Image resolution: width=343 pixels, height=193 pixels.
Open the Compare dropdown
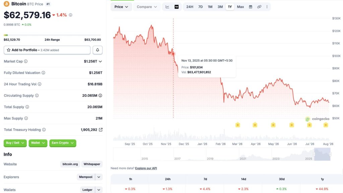[147, 7]
